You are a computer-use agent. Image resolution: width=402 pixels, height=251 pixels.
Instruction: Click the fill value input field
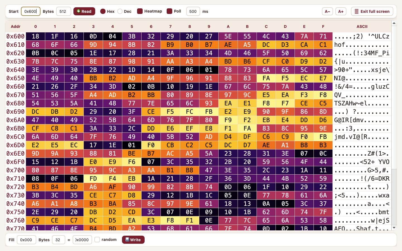pyautogui.click(x=82, y=240)
